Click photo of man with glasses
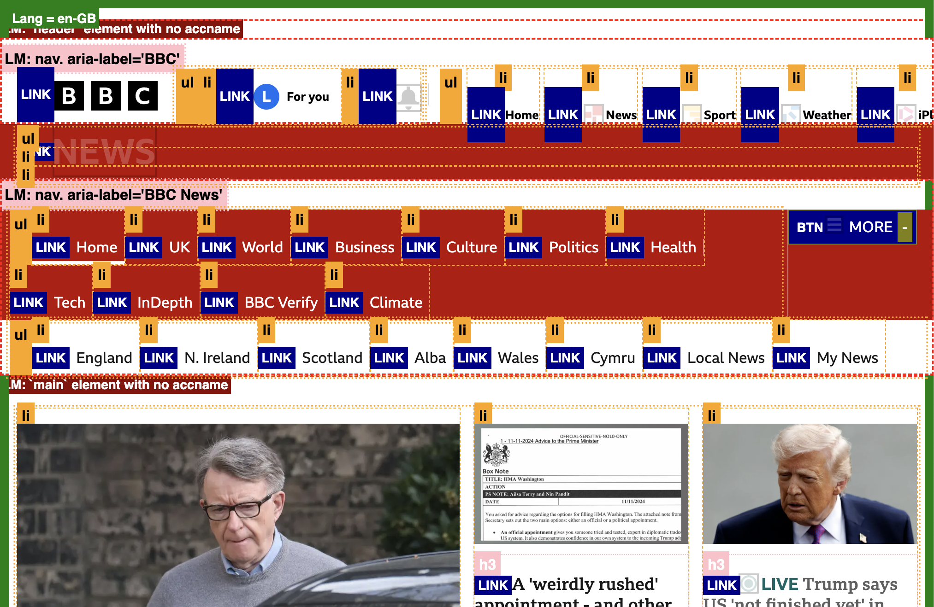The width and height of the screenshot is (934, 607). point(238,515)
